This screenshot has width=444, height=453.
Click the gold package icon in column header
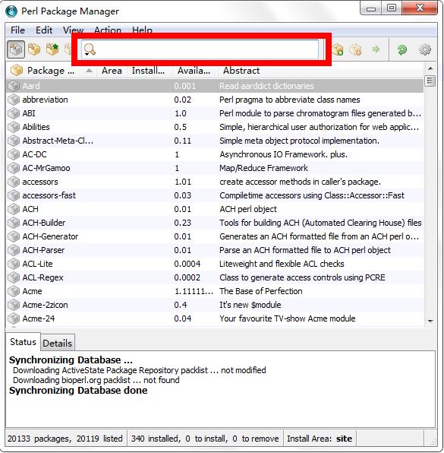tap(17, 70)
